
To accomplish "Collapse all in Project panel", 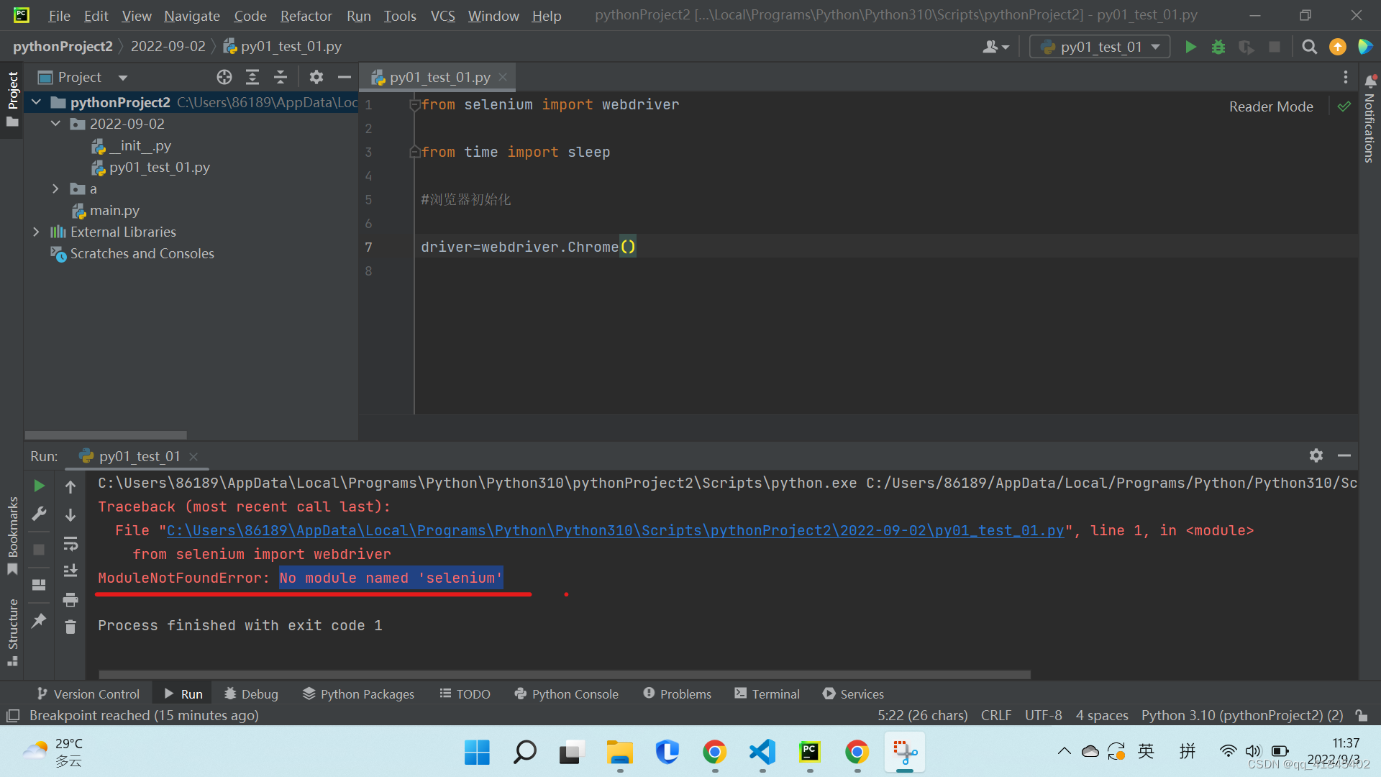I will point(281,77).
